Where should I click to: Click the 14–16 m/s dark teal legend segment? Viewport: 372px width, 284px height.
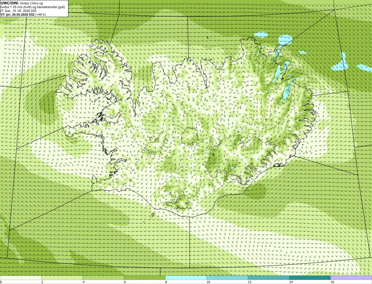(310, 278)
